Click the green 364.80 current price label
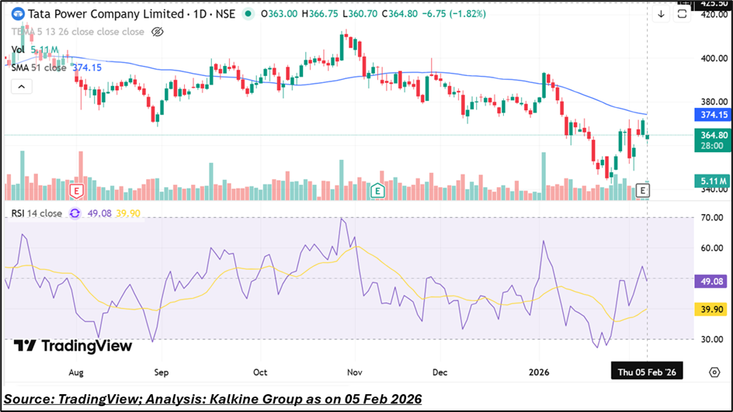 click(710, 135)
